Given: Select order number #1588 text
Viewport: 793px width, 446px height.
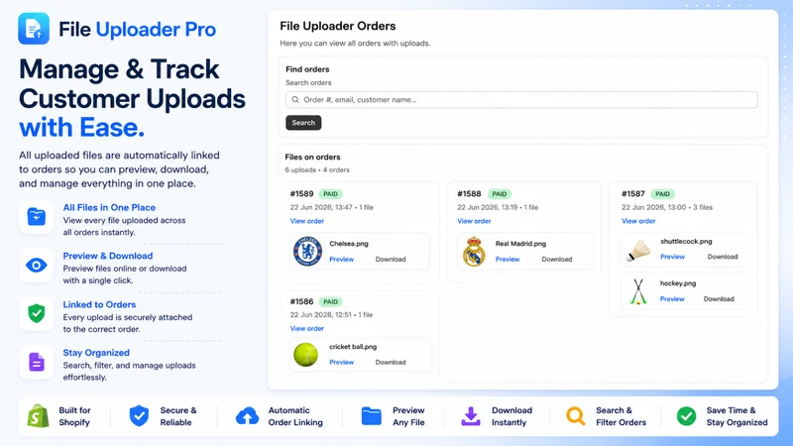Looking at the screenshot, I should click(x=469, y=193).
